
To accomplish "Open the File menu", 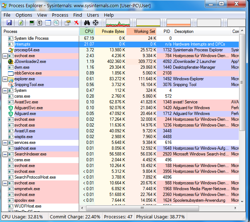I will coord(7,15).
